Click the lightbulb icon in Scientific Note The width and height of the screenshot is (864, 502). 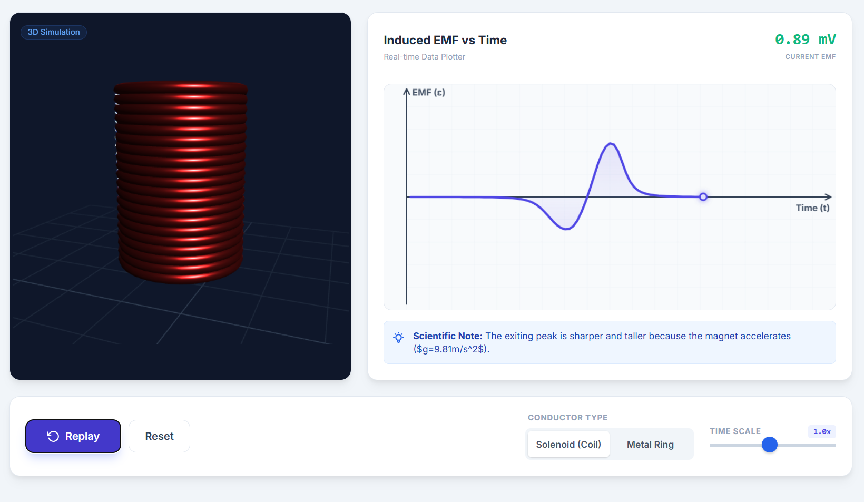pos(399,337)
